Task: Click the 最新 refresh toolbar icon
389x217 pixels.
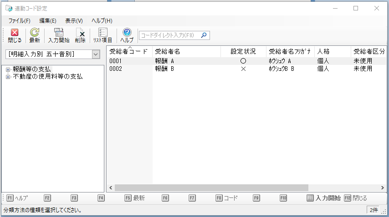Action: tap(35, 33)
